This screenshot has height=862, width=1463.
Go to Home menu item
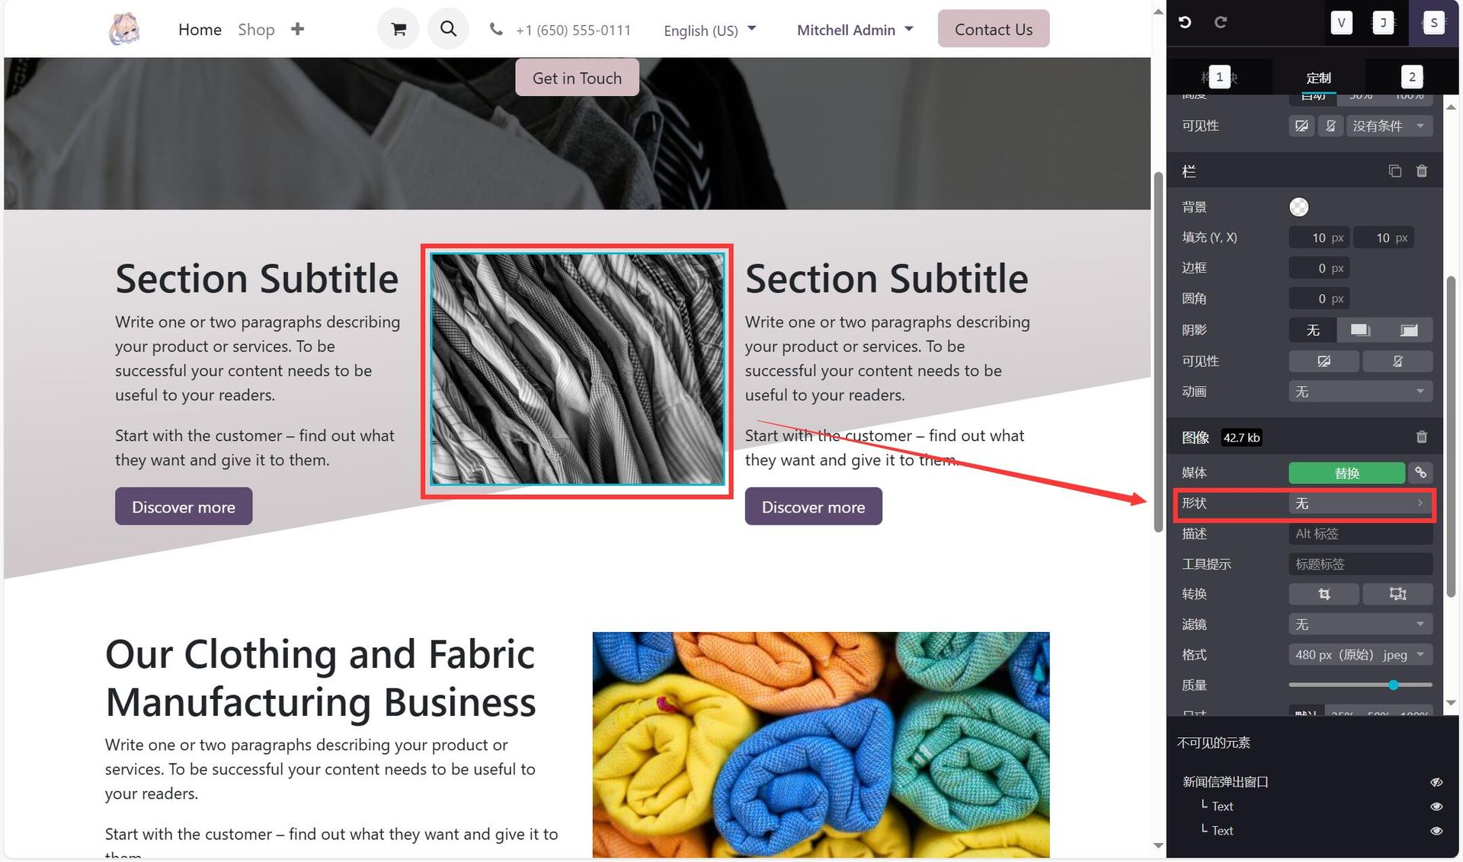200,29
